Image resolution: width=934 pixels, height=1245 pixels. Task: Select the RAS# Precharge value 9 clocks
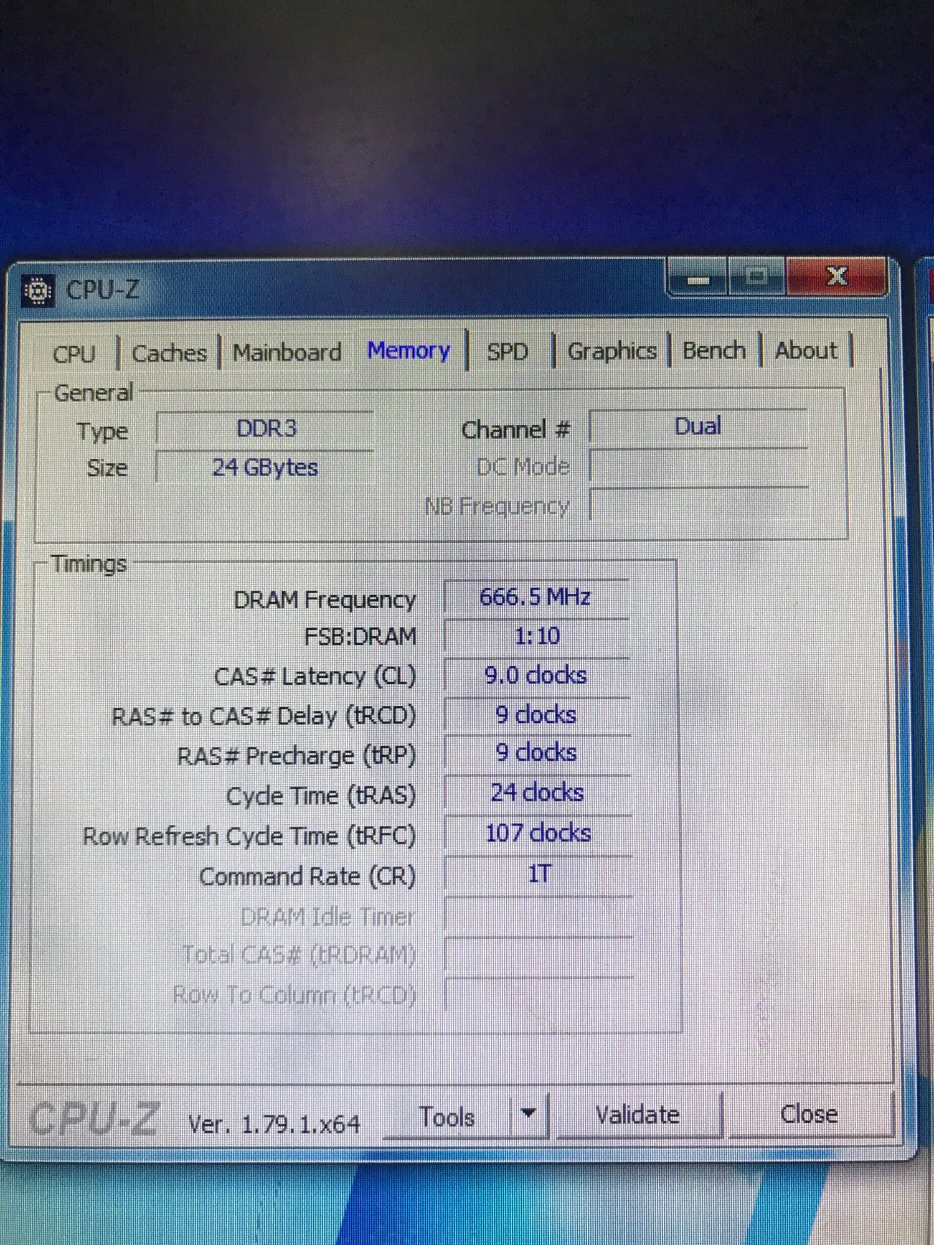click(537, 754)
